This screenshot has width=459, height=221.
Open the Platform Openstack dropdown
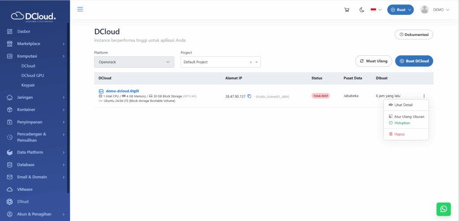click(134, 62)
